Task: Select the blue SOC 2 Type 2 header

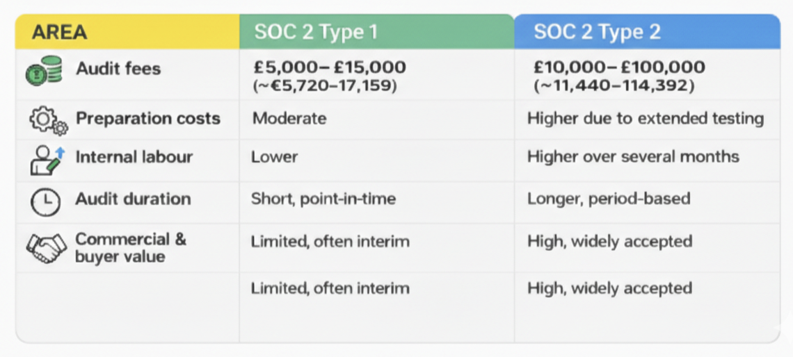Action: click(x=597, y=32)
